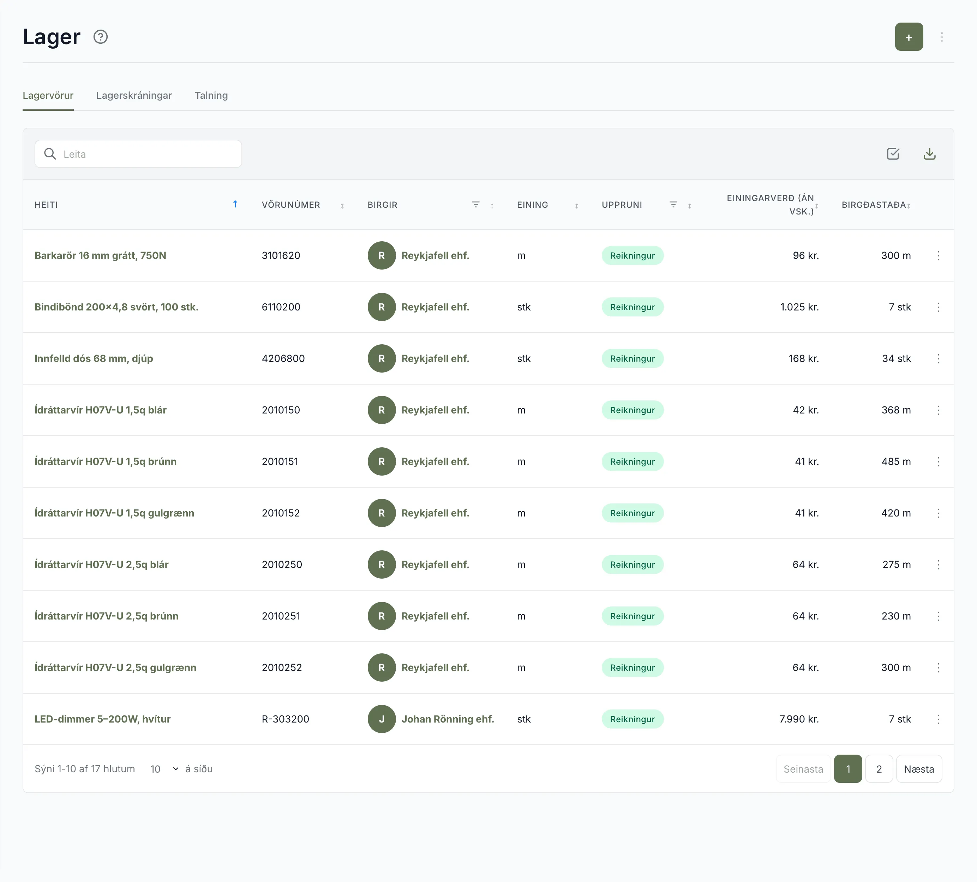Screen dimensions: 977x882
Task: Download the inventory list export icon
Action: click(929, 154)
